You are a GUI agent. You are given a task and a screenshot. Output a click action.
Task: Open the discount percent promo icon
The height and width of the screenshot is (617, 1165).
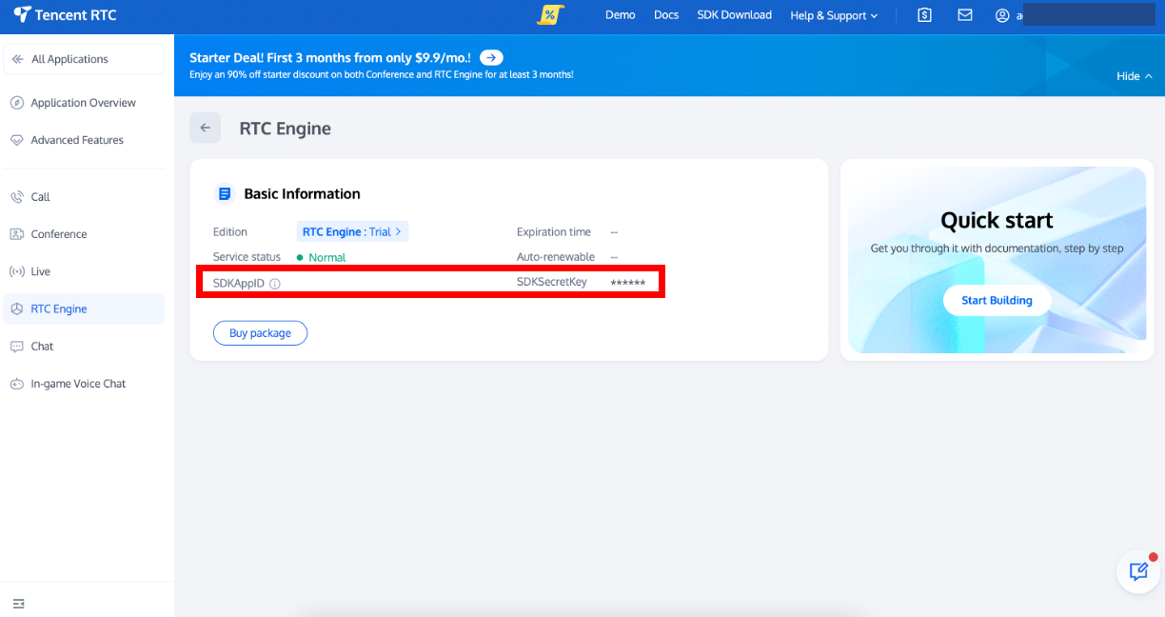click(550, 15)
